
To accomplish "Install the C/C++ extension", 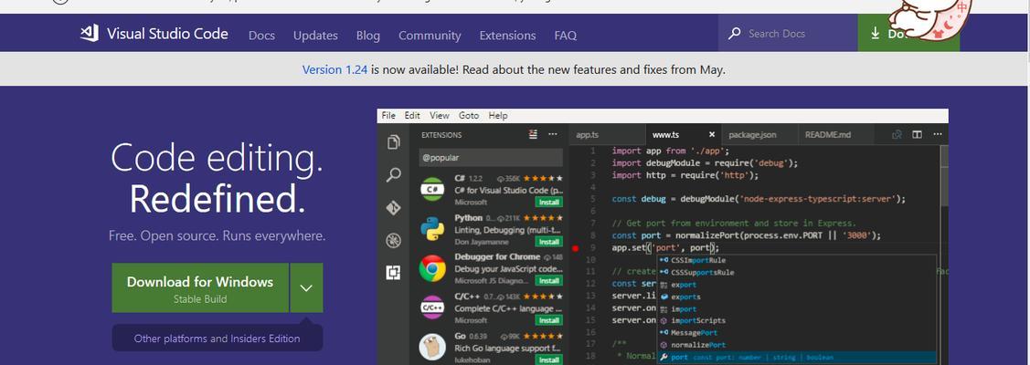I will pos(548,320).
